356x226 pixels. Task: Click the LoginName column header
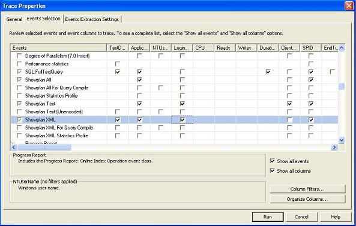tap(182, 48)
